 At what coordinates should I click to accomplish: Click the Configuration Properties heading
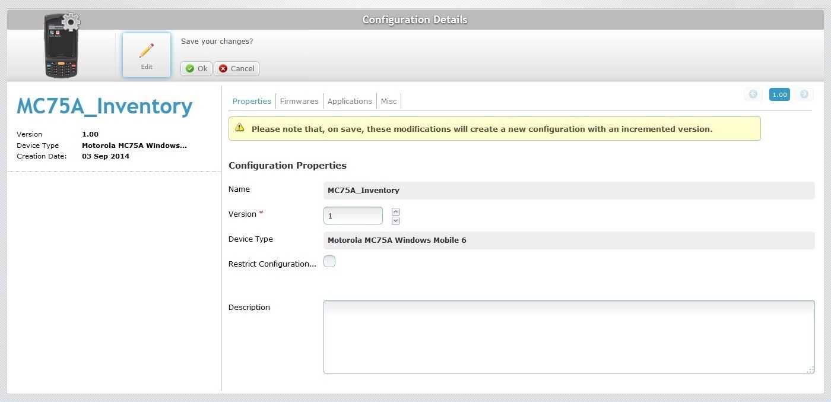287,166
